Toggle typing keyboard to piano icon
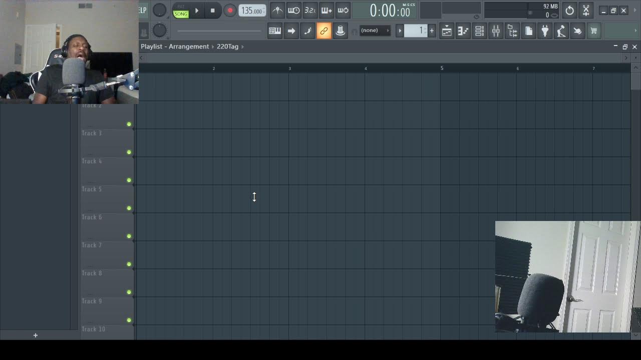641x360 pixels. pos(275,30)
